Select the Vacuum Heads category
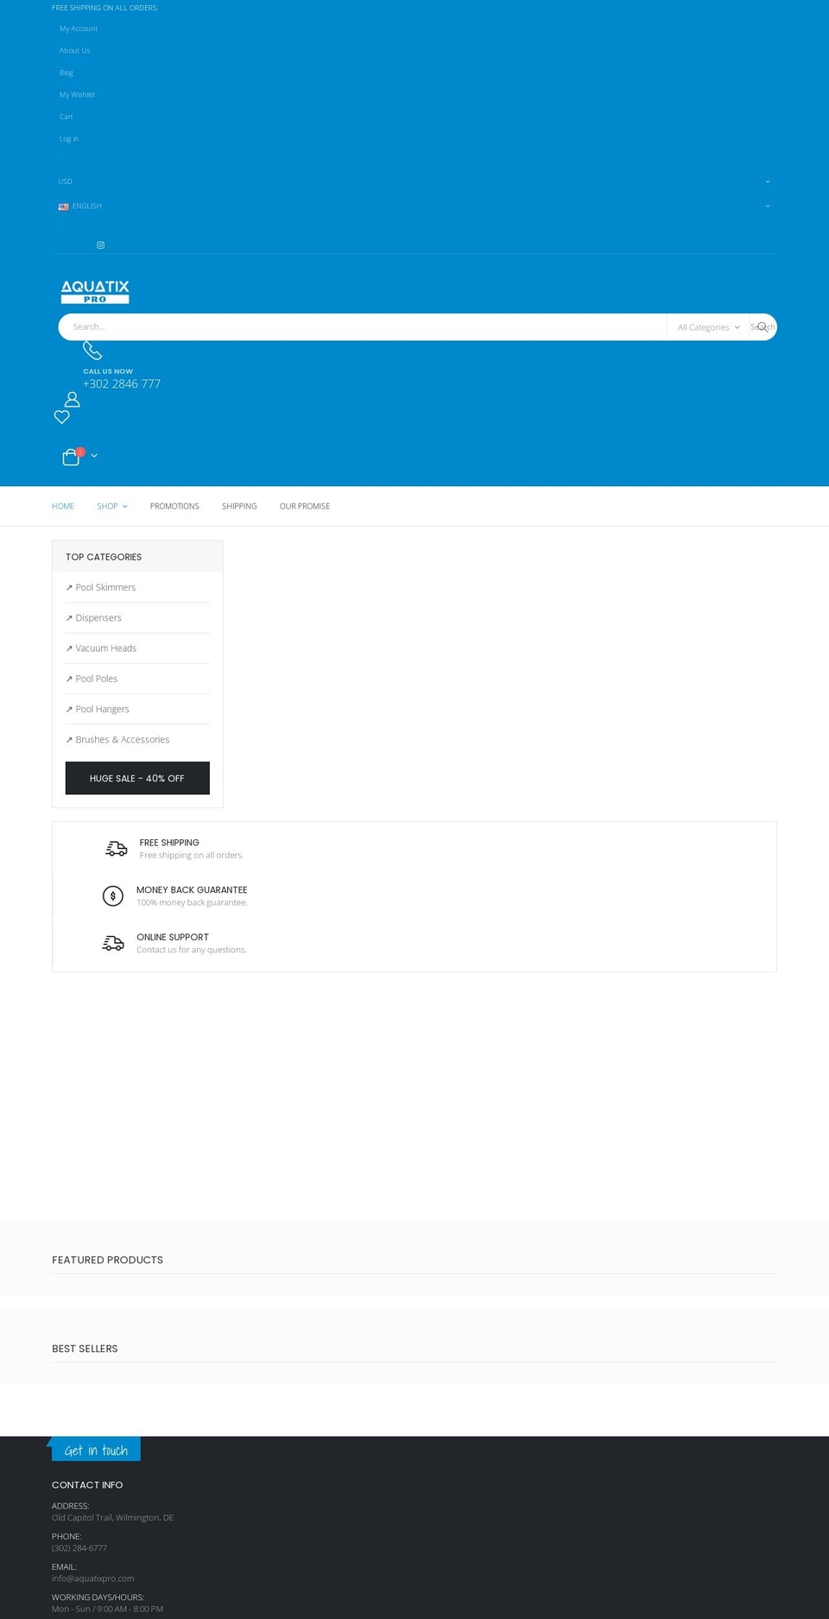This screenshot has width=829, height=1619. [x=105, y=648]
